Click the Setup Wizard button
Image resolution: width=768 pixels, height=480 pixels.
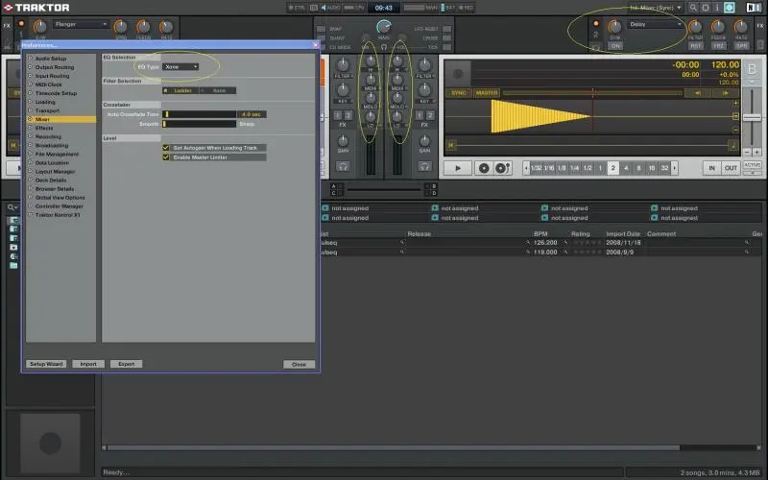coord(46,364)
